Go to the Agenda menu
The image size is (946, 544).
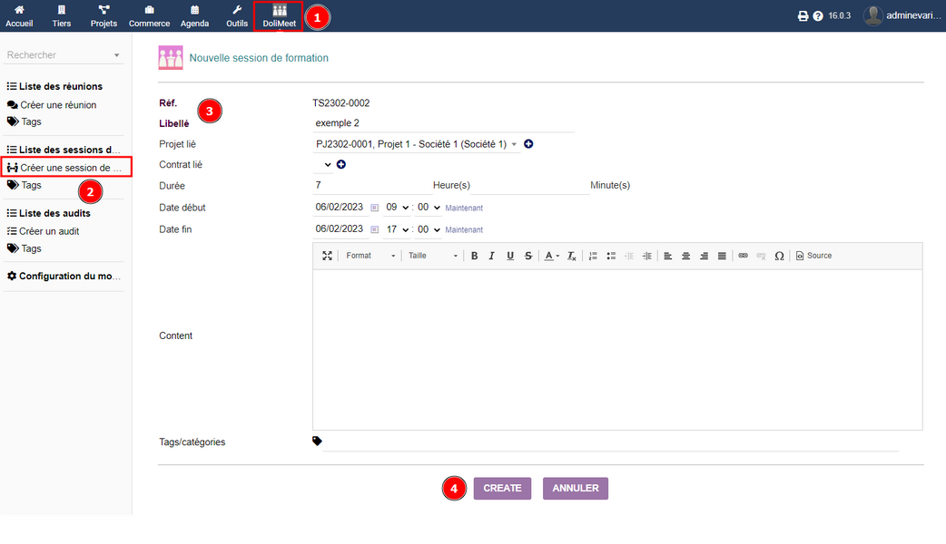click(194, 16)
